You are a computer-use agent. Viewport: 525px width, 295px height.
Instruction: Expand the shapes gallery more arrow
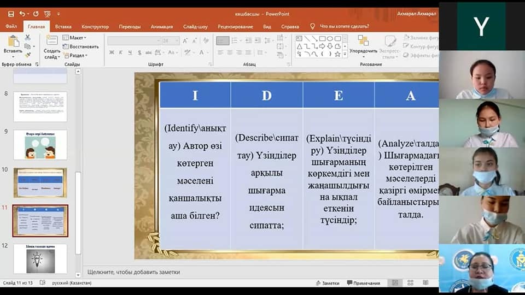(x=345, y=55)
